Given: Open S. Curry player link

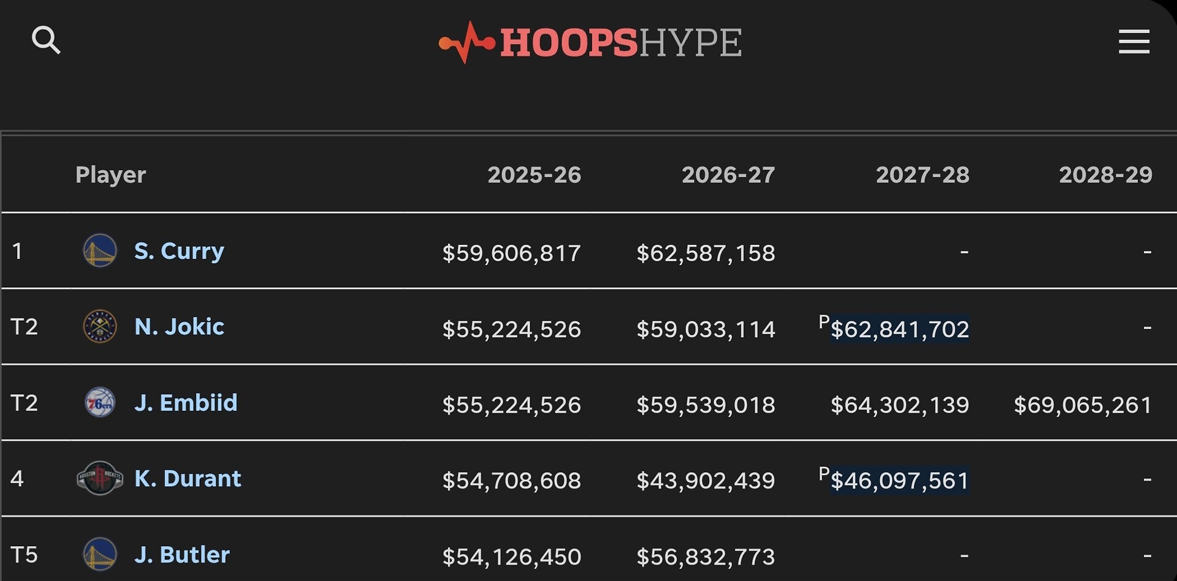Looking at the screenshot, I should pos(179,251).
